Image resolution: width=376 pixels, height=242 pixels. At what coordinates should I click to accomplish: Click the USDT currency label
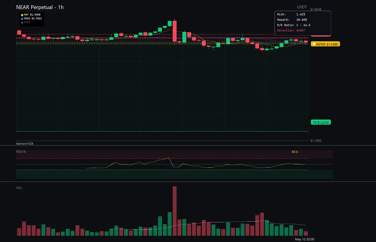click(302, 7)
